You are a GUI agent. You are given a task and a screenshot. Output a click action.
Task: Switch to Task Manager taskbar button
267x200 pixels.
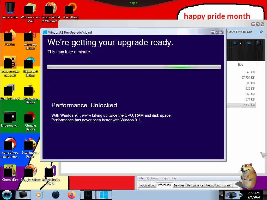88,195
